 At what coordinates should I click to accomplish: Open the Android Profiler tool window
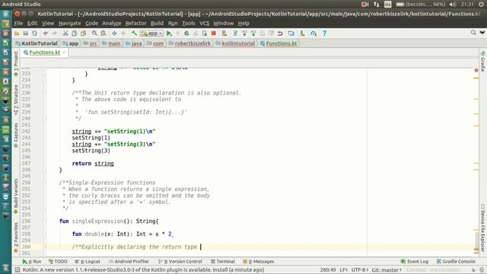click(129, 262)
